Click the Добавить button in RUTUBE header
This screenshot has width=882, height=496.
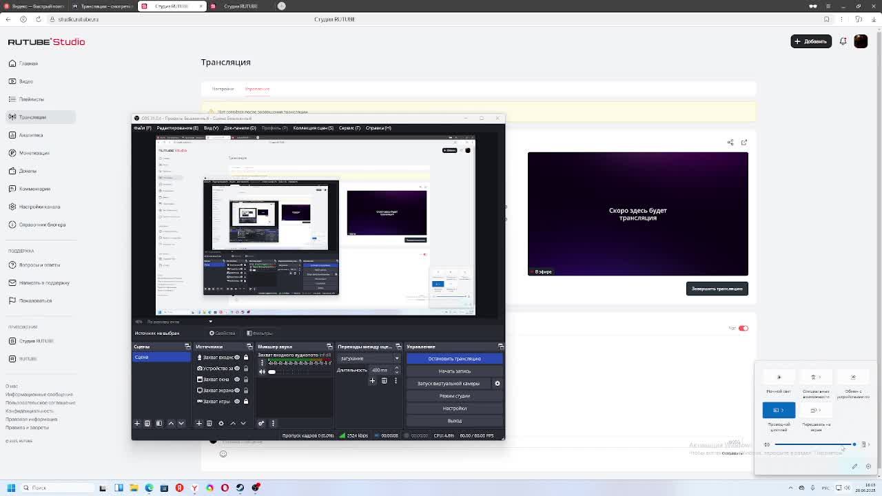coord(811,41)
